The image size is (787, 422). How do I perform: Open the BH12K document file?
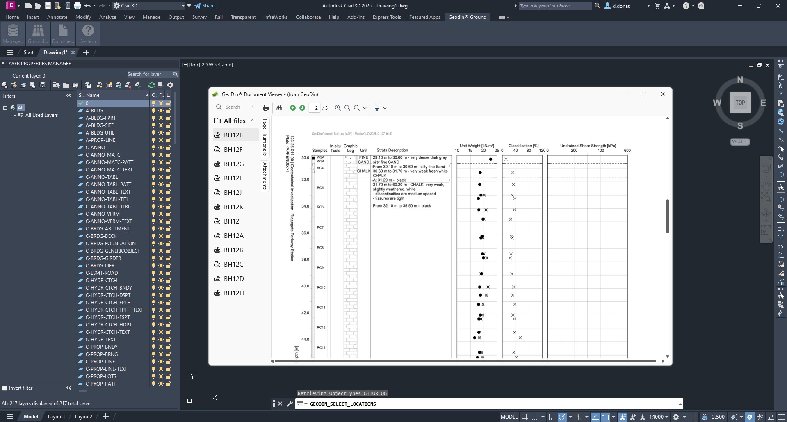tap(233, 207)
